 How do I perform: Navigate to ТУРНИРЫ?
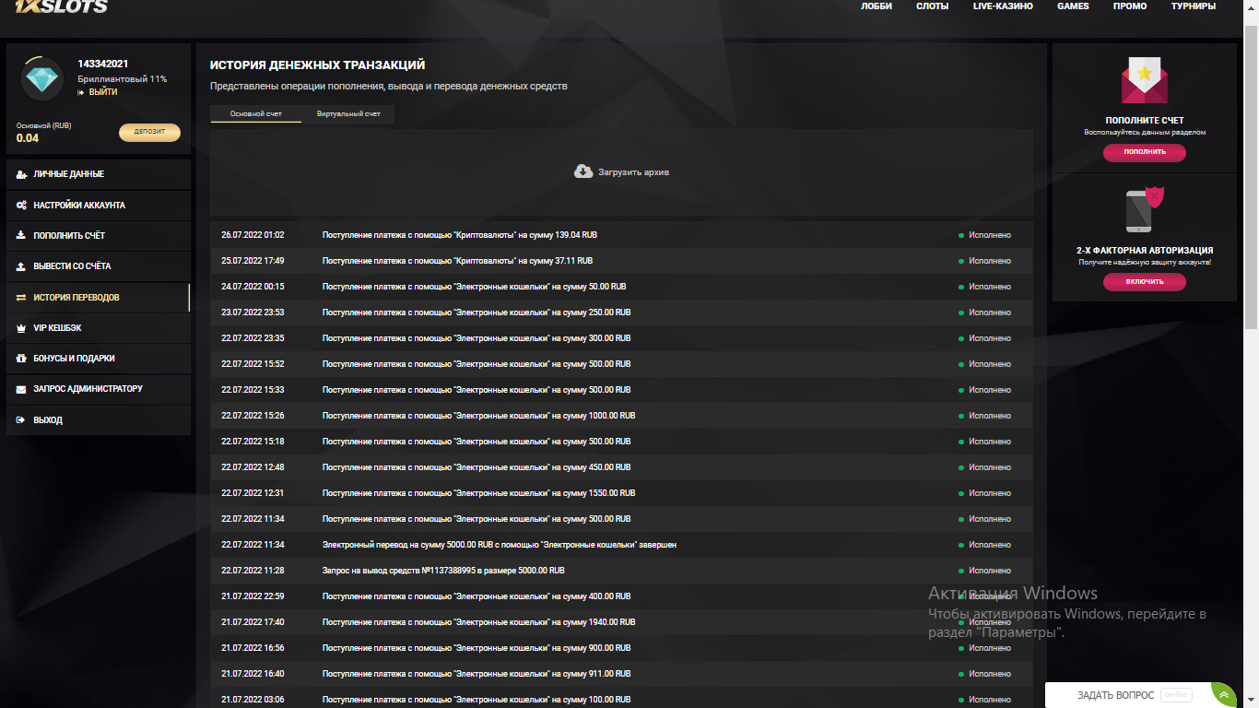click(x=1194, y=6)
